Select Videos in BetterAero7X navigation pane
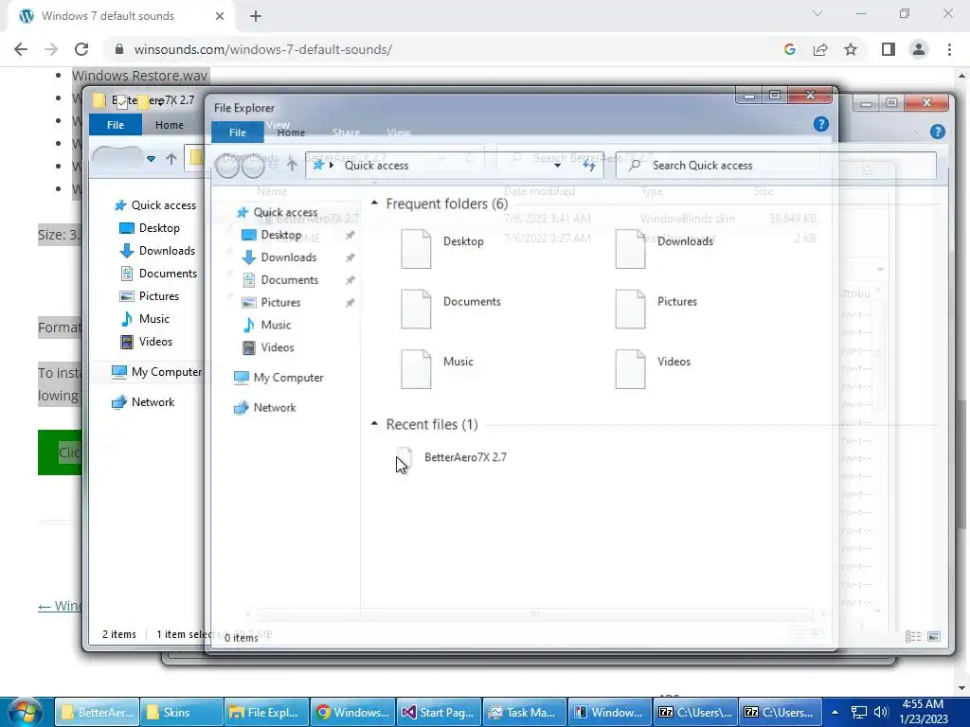 (146, 341)
